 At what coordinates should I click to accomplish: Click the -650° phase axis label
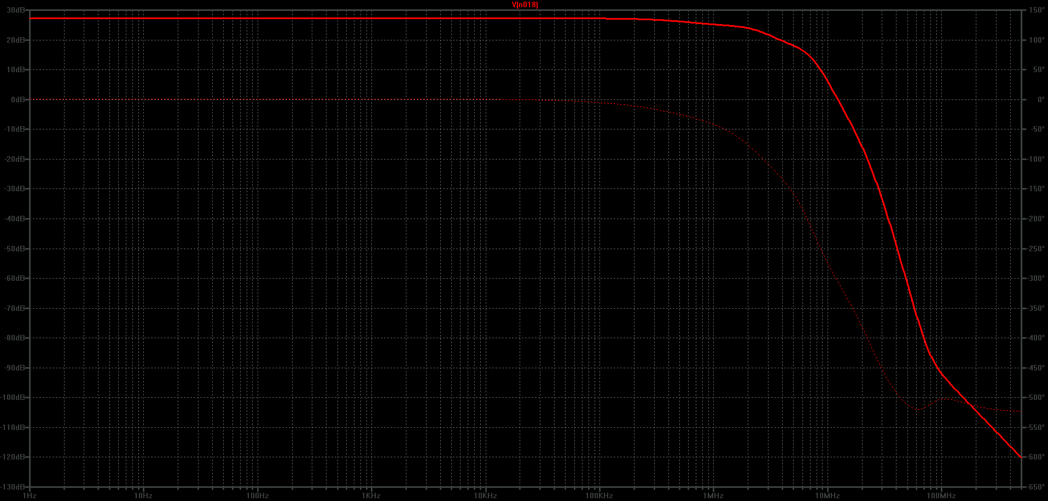pos(1037,486)
